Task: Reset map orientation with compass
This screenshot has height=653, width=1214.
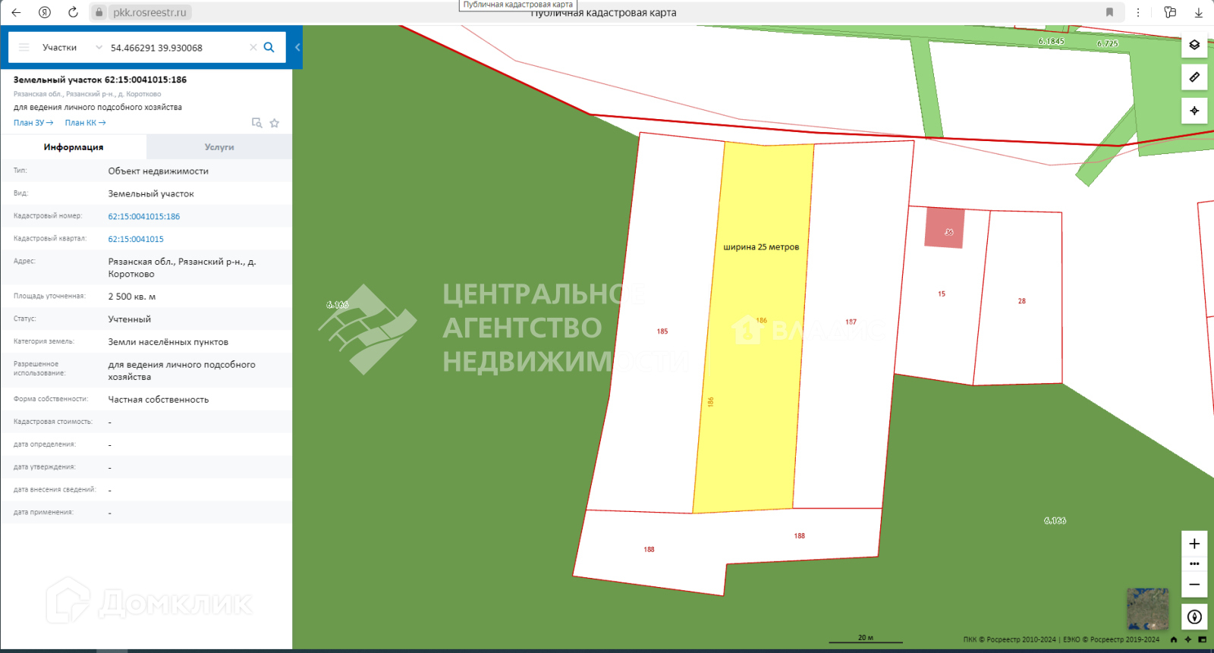Action: pos(1194,617)
